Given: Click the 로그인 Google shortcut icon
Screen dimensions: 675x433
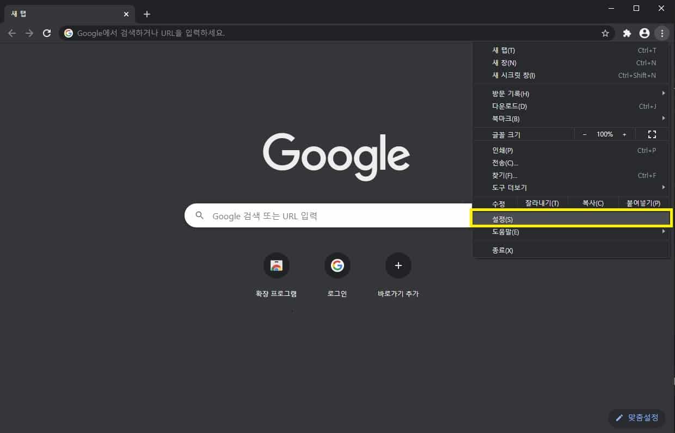Looking at the screenshot, I should coord(337,265).
